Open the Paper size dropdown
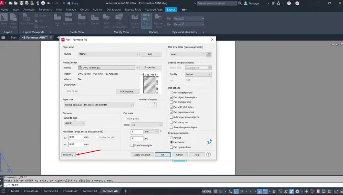 pyautogui.click(x=98, y=105)
